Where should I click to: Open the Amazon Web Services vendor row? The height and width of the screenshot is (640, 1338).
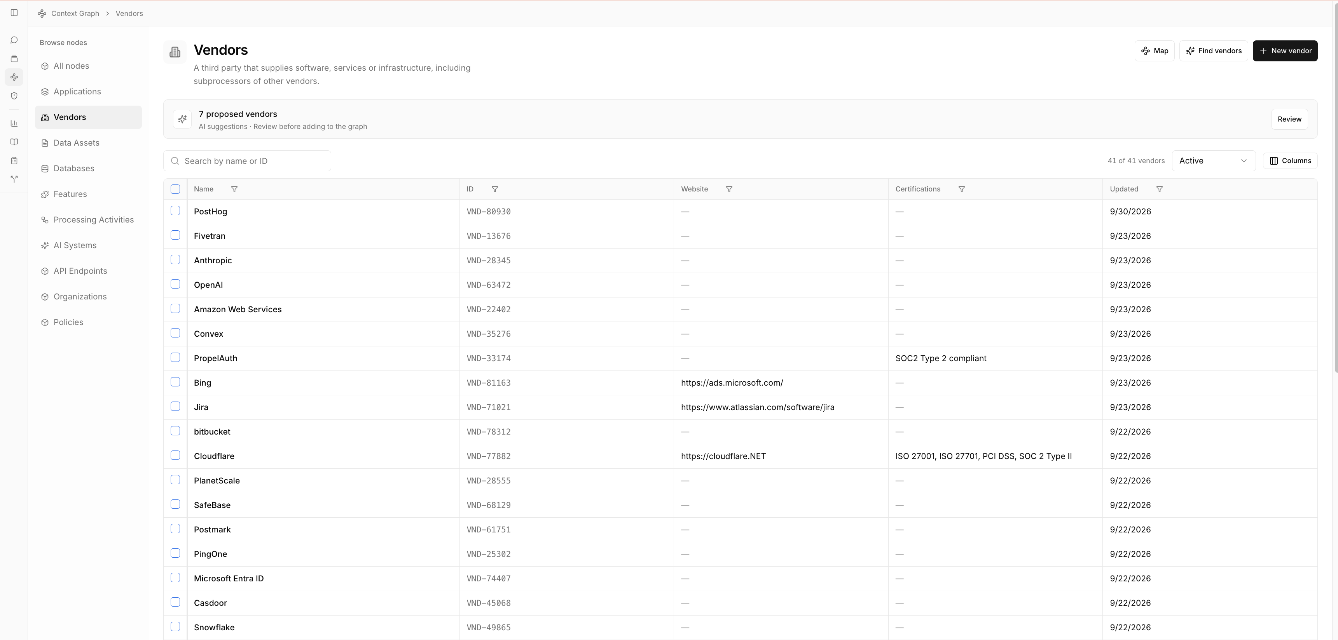pos(740,310)
